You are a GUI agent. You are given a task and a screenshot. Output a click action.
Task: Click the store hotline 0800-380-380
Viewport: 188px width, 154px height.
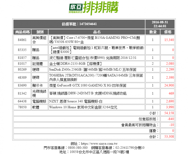78,148
